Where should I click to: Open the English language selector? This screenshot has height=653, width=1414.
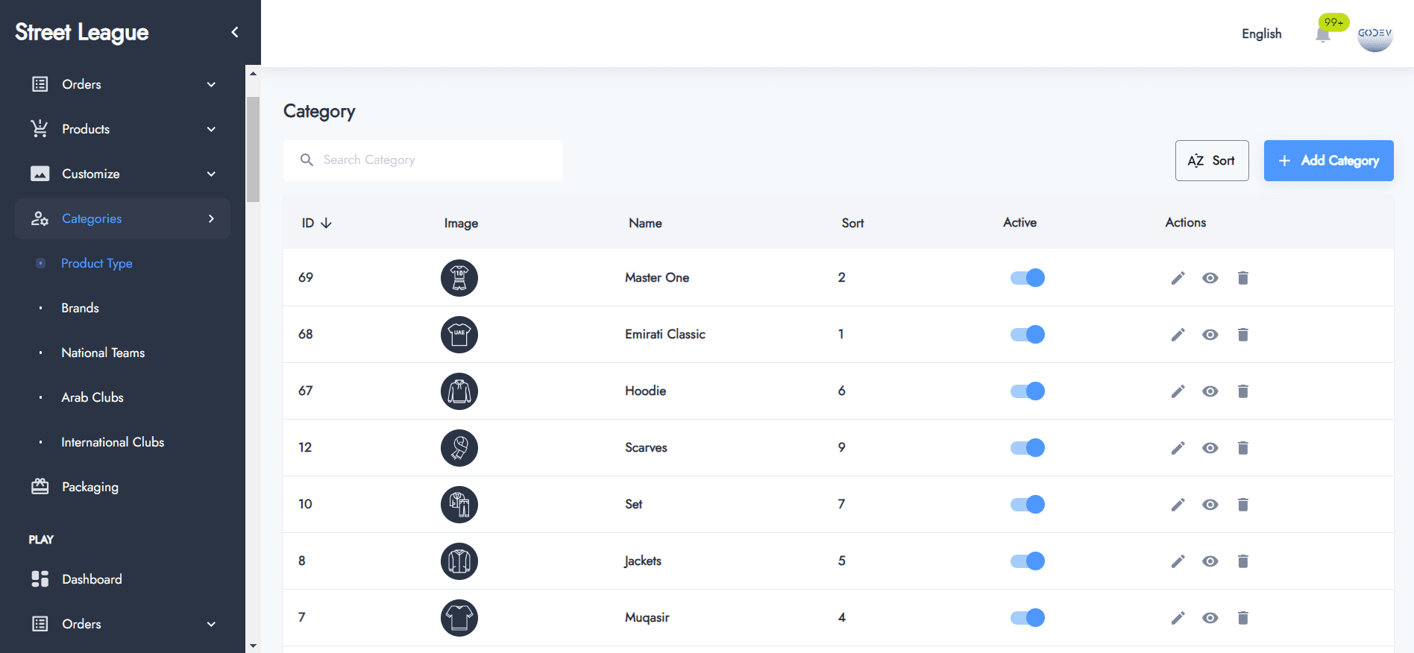coord(1261,34)
